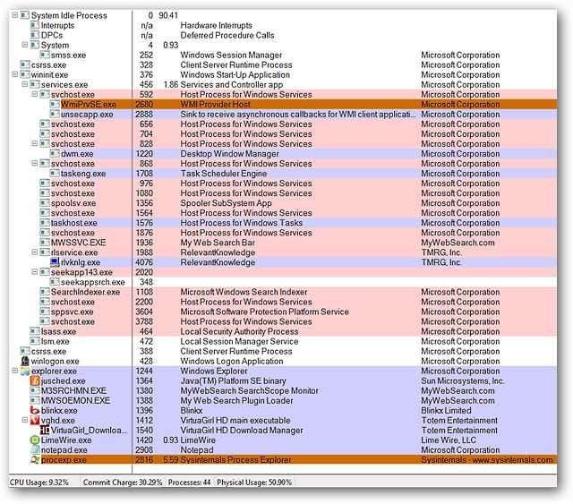Click the spoolsv.exe process icon

point(45,203)
